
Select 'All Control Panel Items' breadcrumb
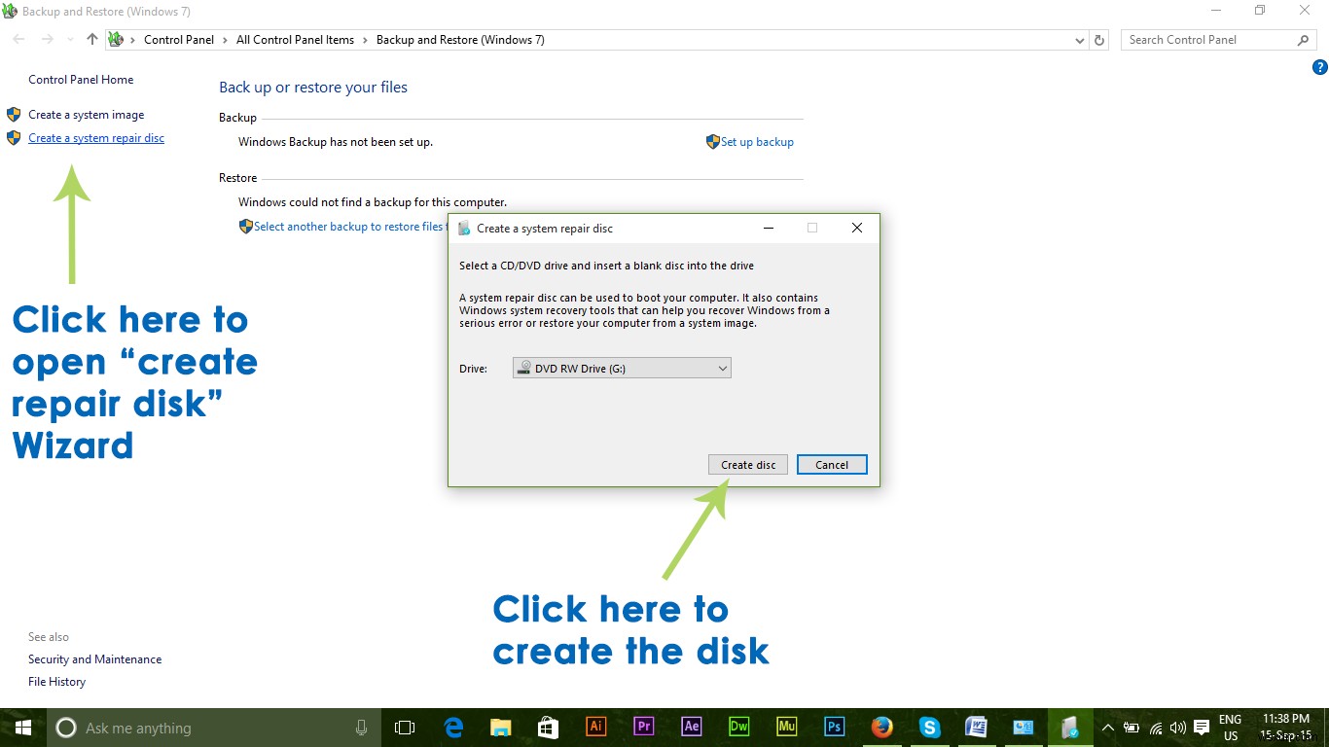pyautogui.click(x=295, y=40)
